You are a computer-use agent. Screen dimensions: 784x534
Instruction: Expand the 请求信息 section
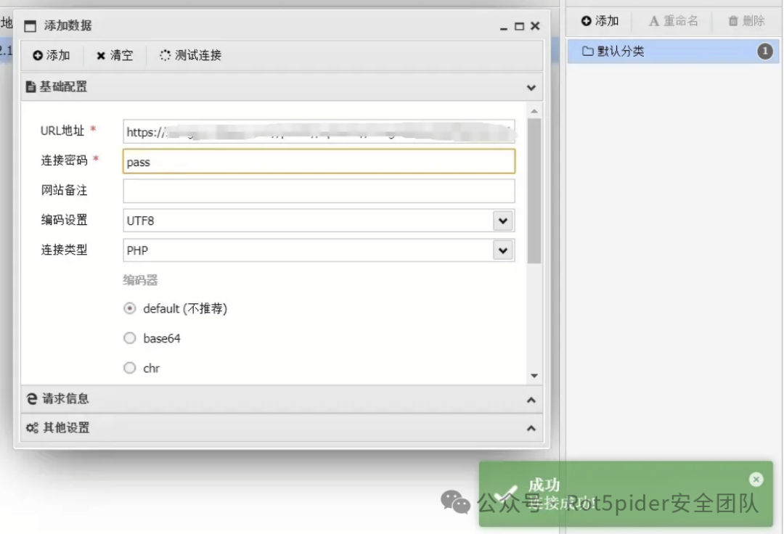click(531, 400)
